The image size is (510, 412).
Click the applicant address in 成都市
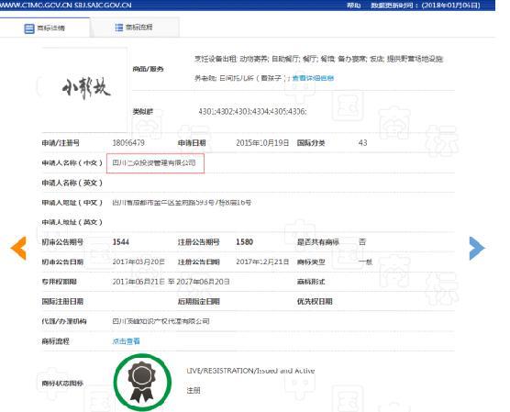[182, 203]
